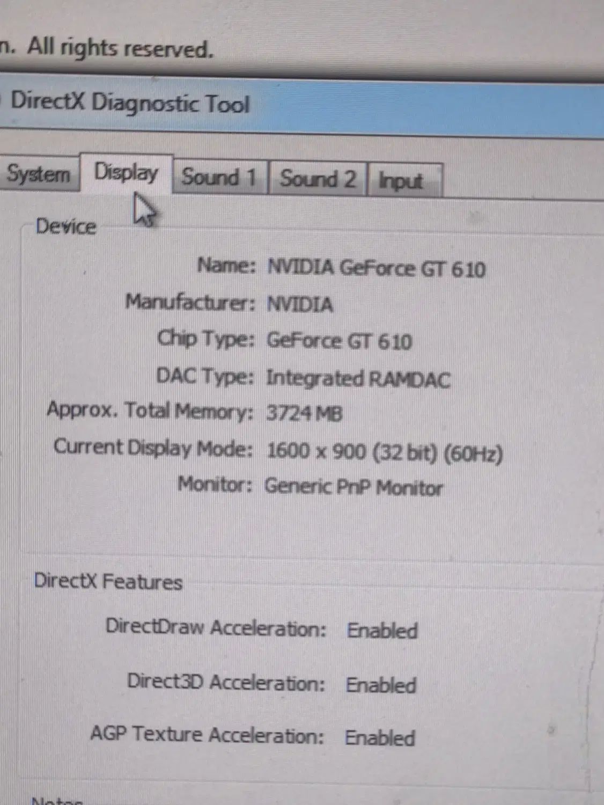The height and width of the screenshot is (805, 604).
Task: Click the 3724 MB memory value
Action: pyautogui.click(x=304, y=413)
